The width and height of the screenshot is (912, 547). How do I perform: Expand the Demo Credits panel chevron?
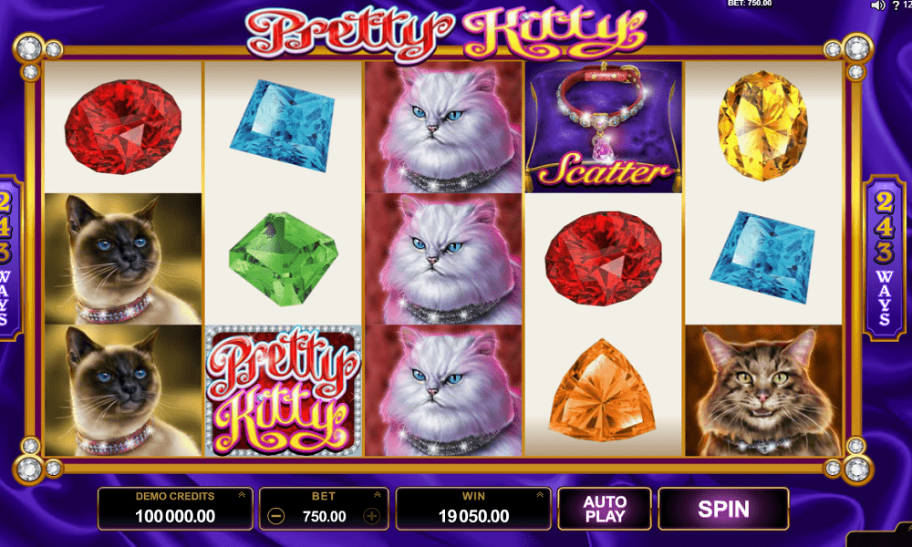tap(242, 495)
